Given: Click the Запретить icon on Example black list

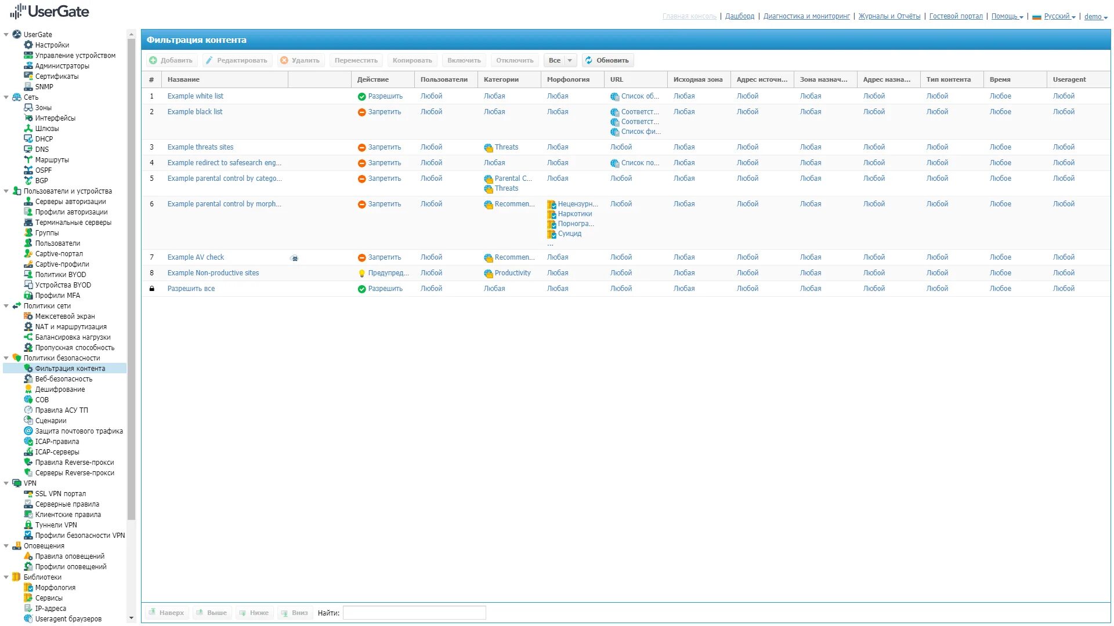Looking at the screenshot, I should click(361, 112).
